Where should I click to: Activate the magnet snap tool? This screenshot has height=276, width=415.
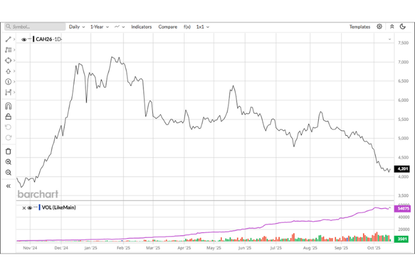pos(8,106)
